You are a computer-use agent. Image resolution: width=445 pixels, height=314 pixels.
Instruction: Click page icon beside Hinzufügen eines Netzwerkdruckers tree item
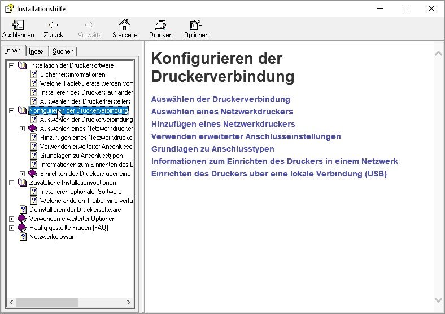pos(34,138)
